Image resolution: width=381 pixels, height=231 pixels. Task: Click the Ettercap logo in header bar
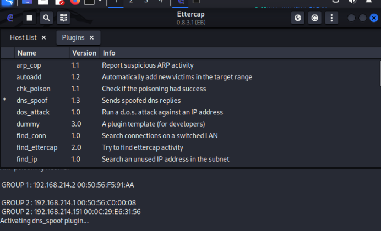click(x=10, y=18)
